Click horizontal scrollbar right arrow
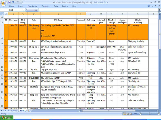 [156, 111]
